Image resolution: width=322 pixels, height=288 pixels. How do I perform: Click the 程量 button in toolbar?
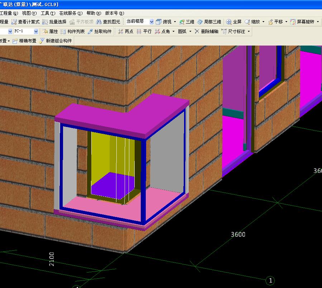(x=4, y=22)
